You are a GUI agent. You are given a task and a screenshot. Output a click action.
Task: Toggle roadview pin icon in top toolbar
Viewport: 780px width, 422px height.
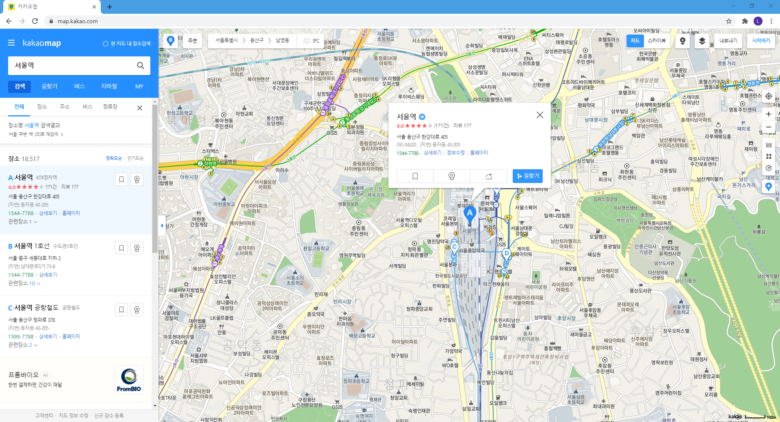[x=682, y=41]
